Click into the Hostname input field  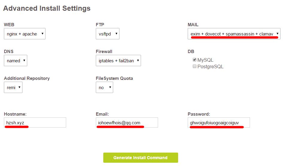(x=35, y=122)
